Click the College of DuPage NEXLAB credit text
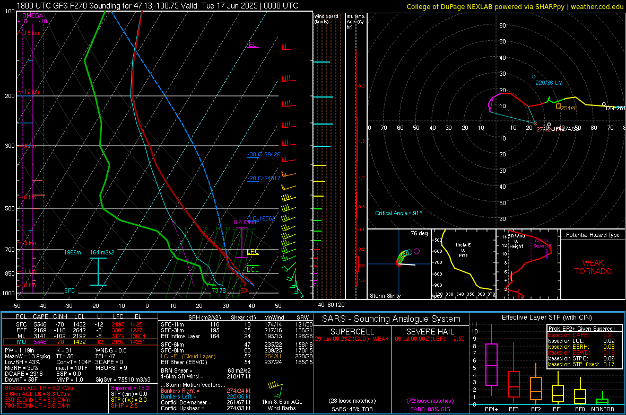This screenshot has width=626, height=415. pos(515,6)
